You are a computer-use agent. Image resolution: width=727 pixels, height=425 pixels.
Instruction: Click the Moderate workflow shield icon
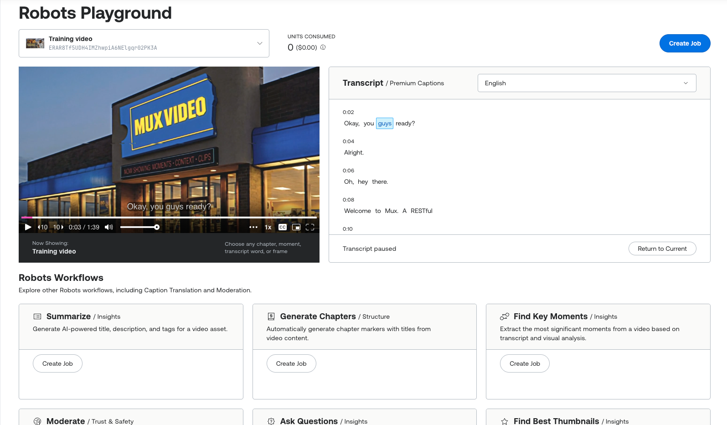[x=37, y=421]
